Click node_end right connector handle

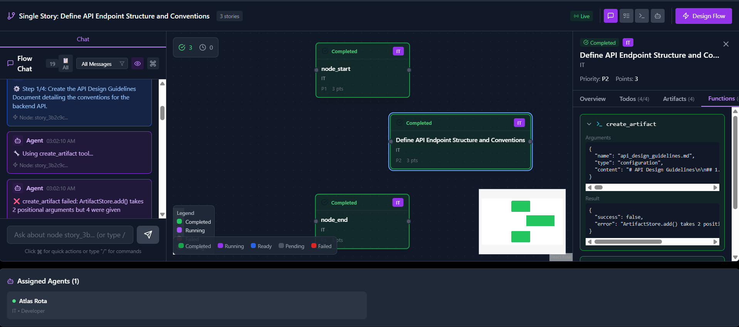coord(409,221)
